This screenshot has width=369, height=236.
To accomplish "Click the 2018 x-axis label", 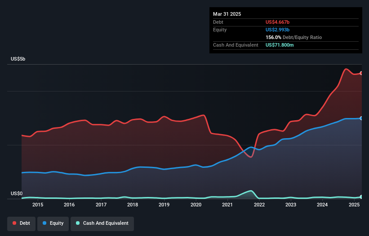I will (133, 205).
